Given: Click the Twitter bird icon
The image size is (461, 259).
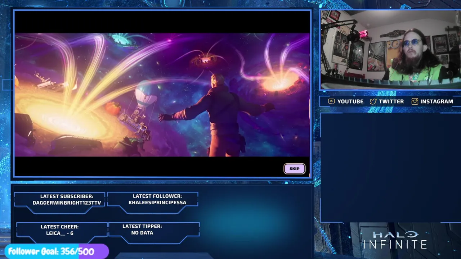Looking at the screenshot, I should click(x=373, y=101).
